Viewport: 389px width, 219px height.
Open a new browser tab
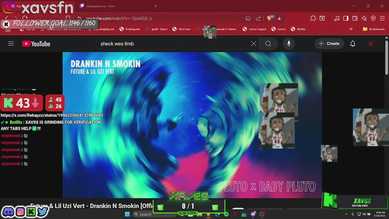(x=156, y=6)
